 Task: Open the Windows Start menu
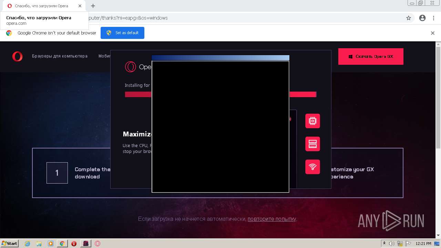click(x=9, y=243)
